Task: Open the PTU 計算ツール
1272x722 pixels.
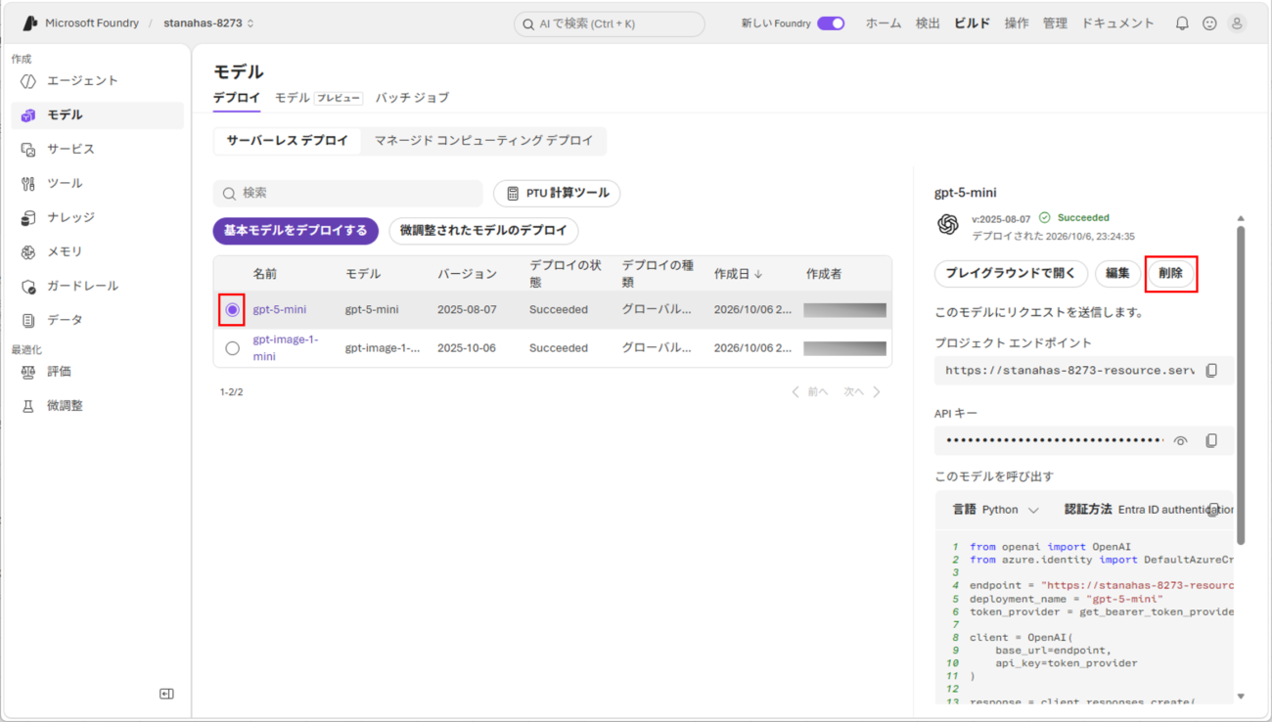Action: 557,194
